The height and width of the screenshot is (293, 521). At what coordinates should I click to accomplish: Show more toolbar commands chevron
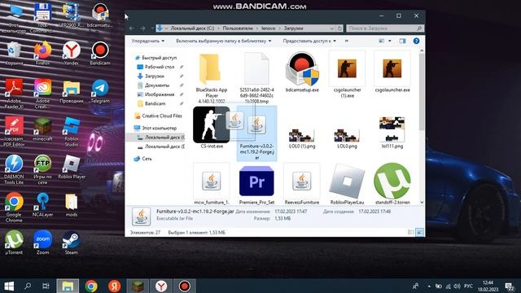tap(347, 41)
